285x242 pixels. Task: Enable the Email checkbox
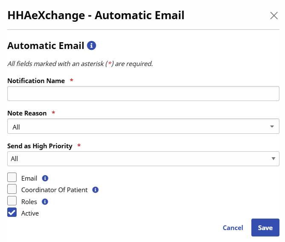coord(12,178)
